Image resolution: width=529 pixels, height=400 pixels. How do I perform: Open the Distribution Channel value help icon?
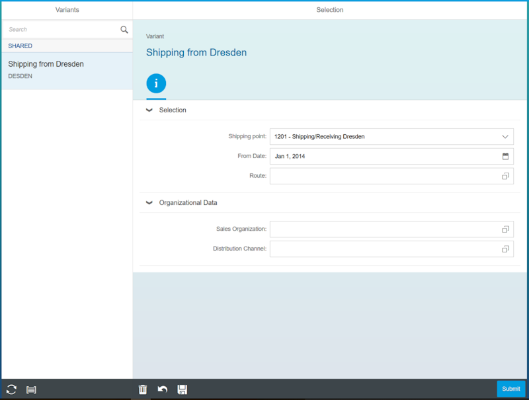[505, 249]
